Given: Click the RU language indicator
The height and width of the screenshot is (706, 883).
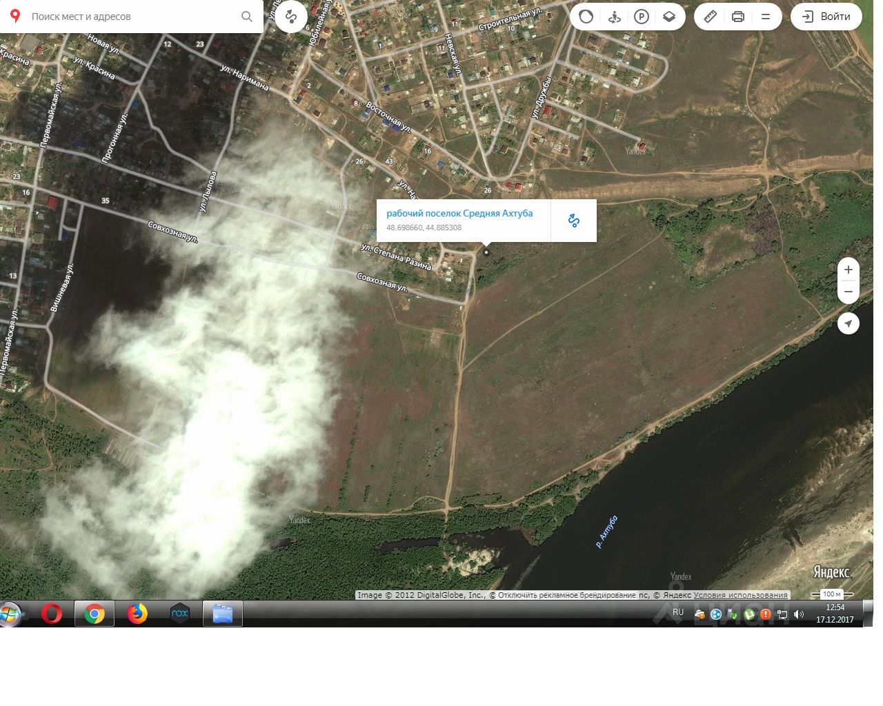Looking at the screenshot, I should click(678, 612).
